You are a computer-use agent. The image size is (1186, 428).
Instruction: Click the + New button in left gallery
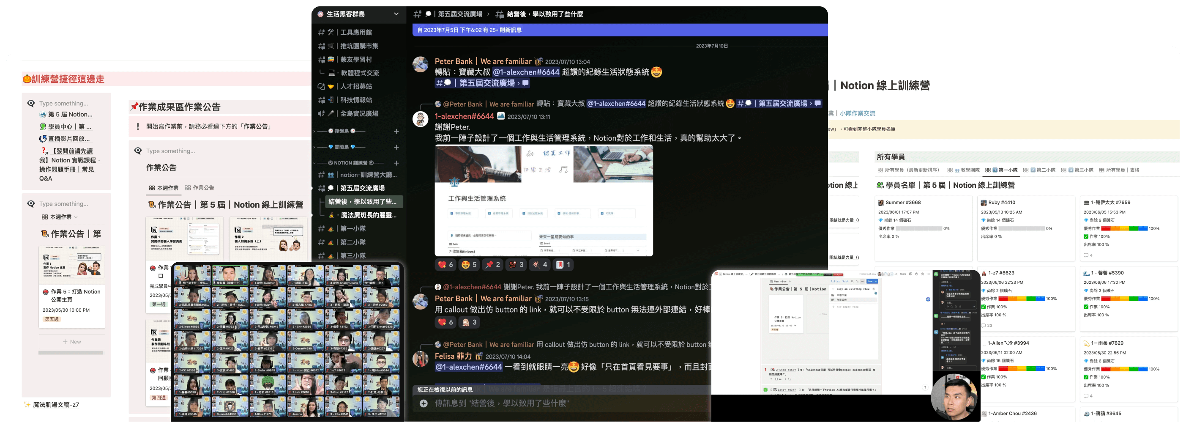coord(72,342)
